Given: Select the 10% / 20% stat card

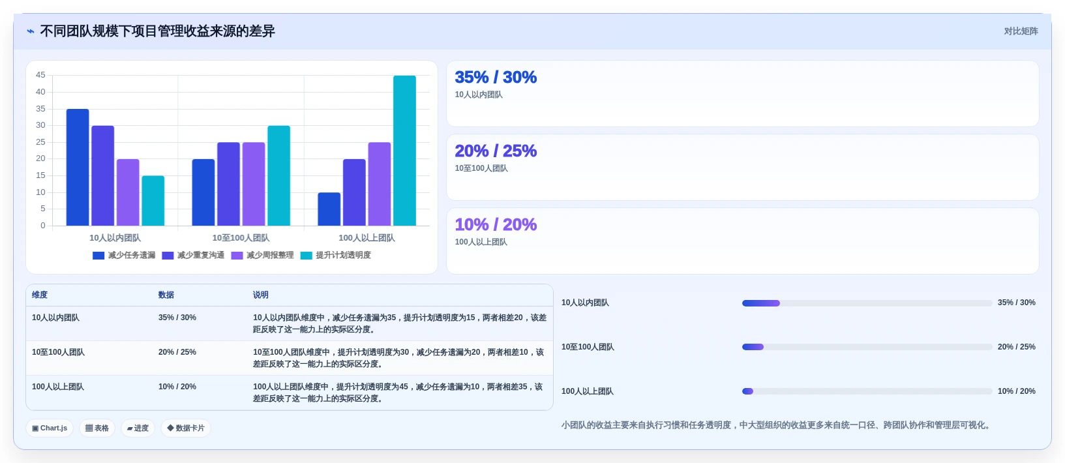Looking at the screenshot, I should 742,241.
